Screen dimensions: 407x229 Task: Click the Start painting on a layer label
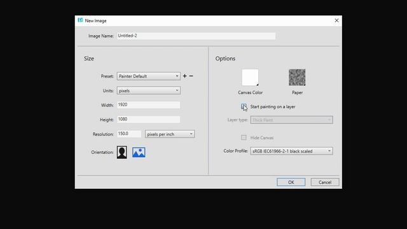coord(273,107)
